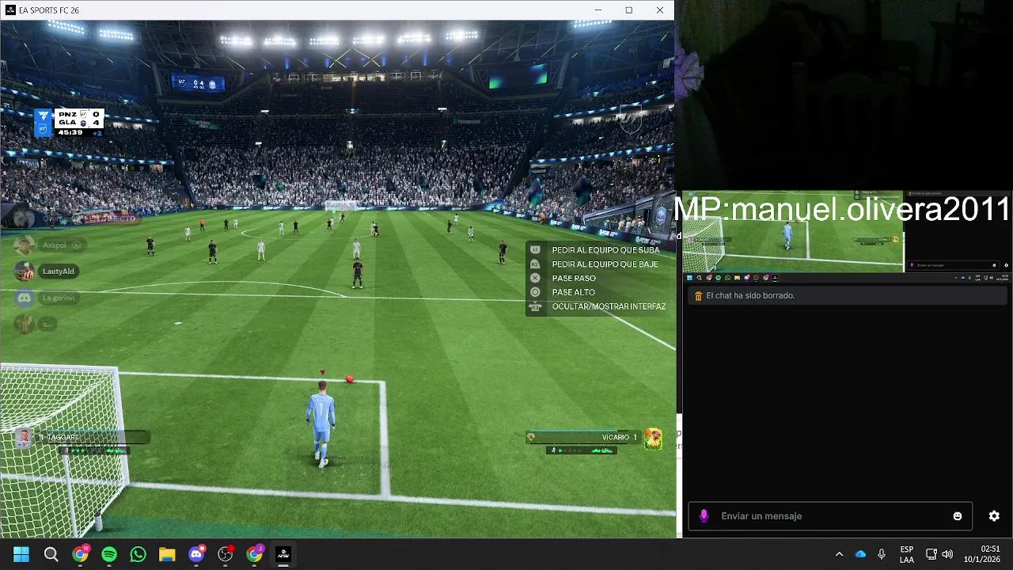Select the LautyAld name label
Image resolution: width=1013 pixels, height=570 pixels.
59,272
